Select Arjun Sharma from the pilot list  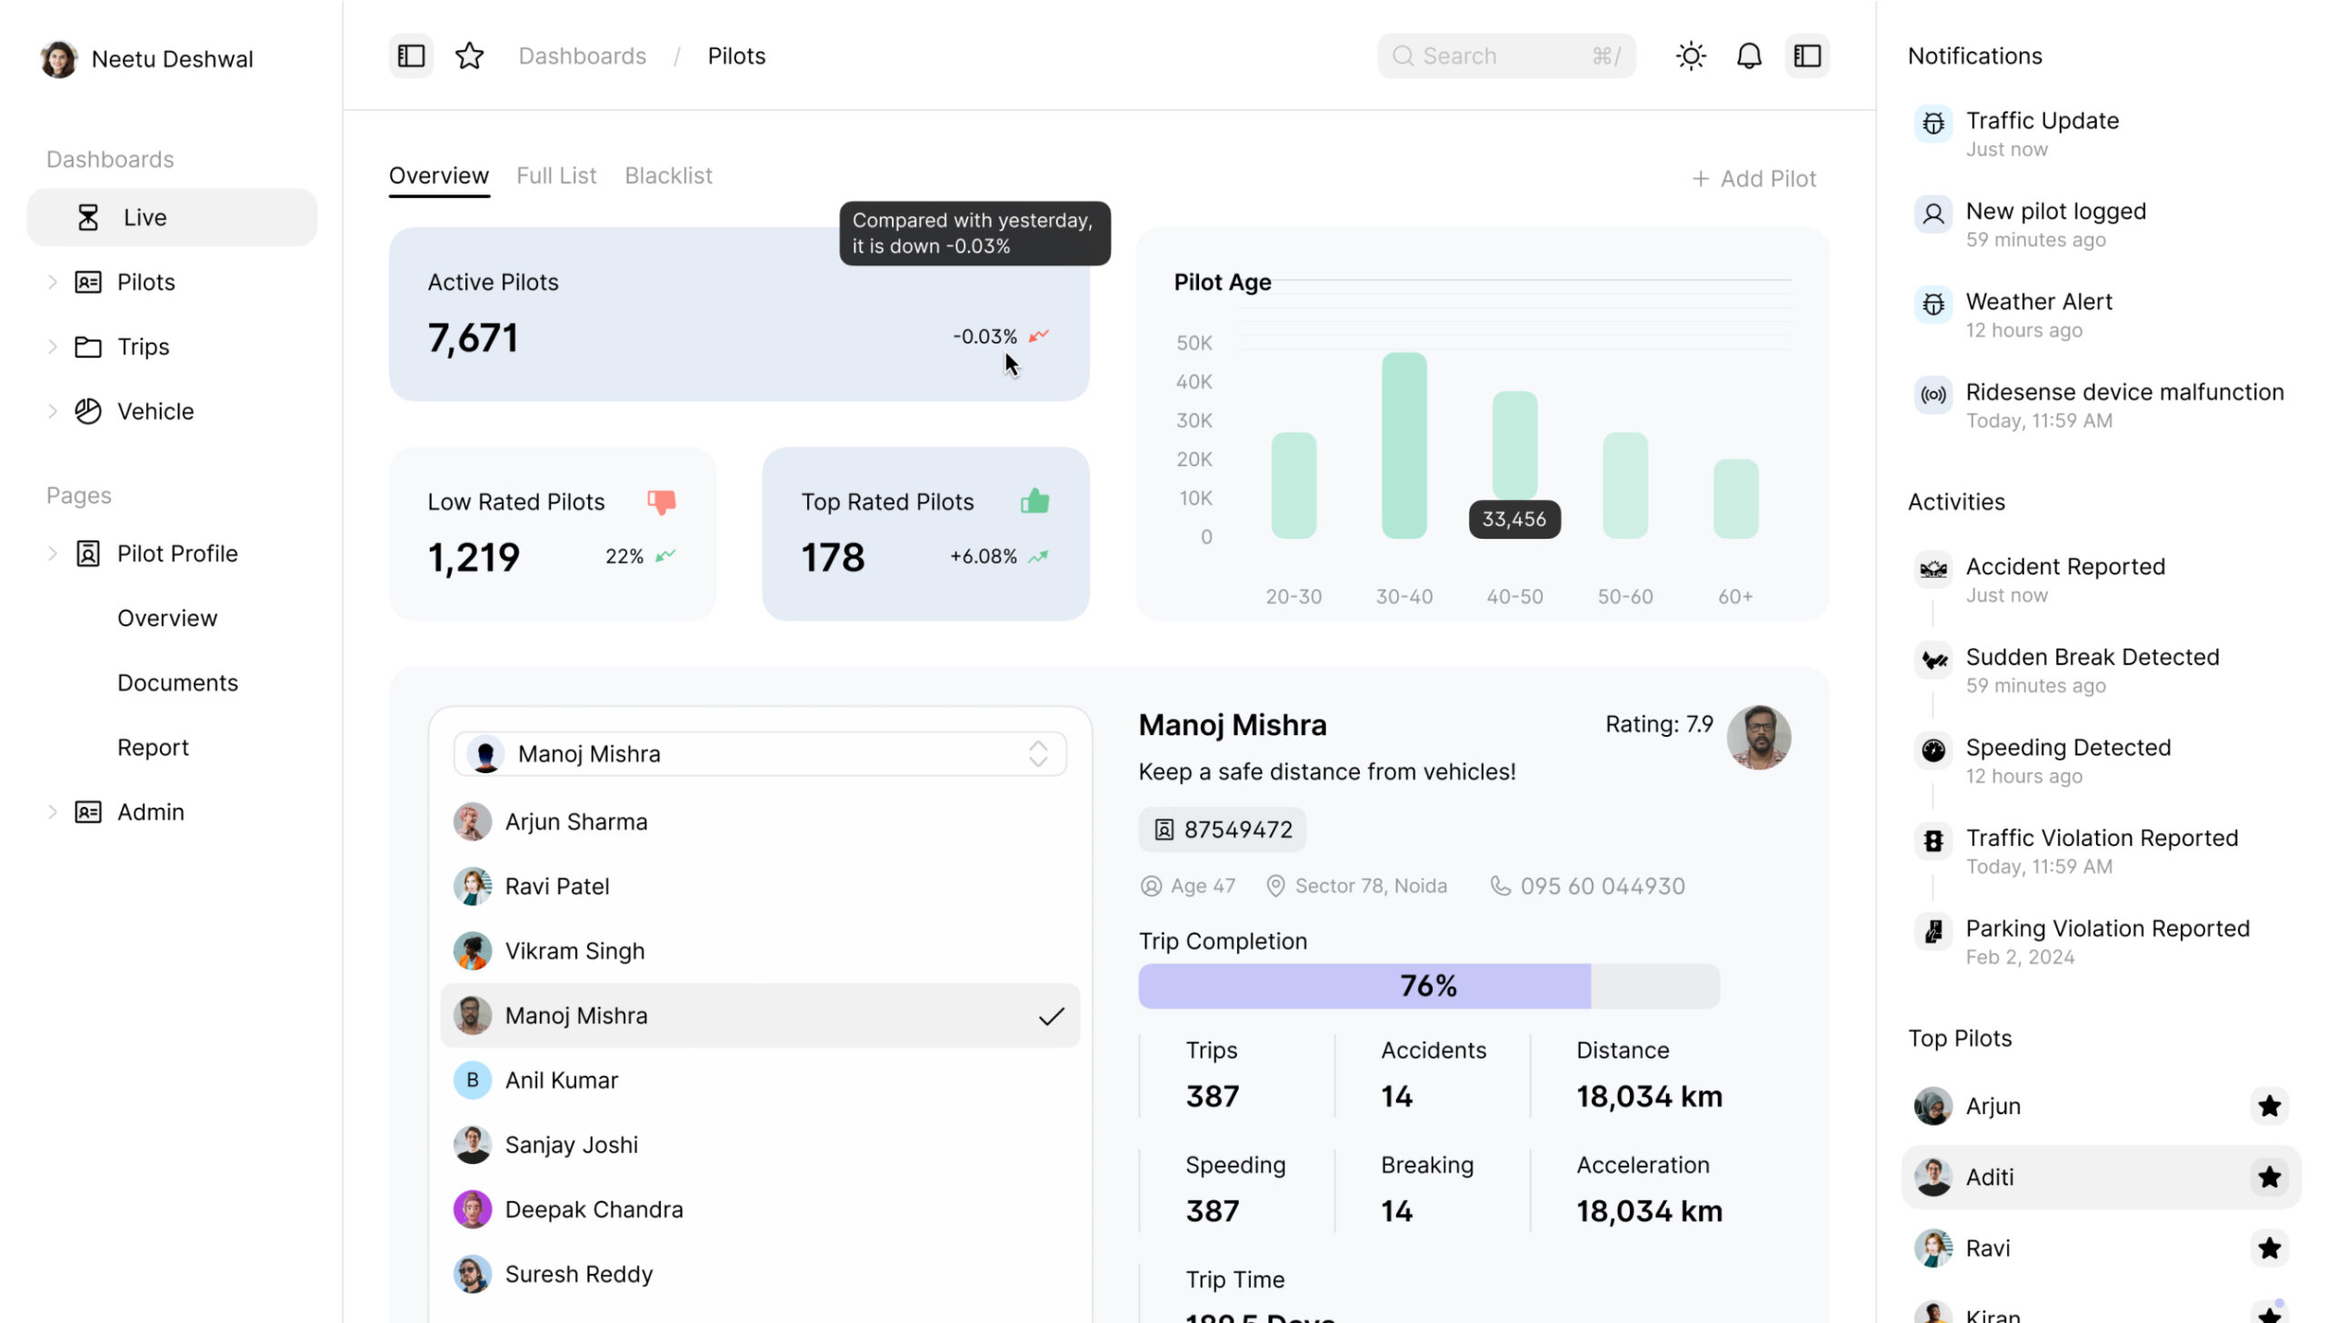point(760,821)
